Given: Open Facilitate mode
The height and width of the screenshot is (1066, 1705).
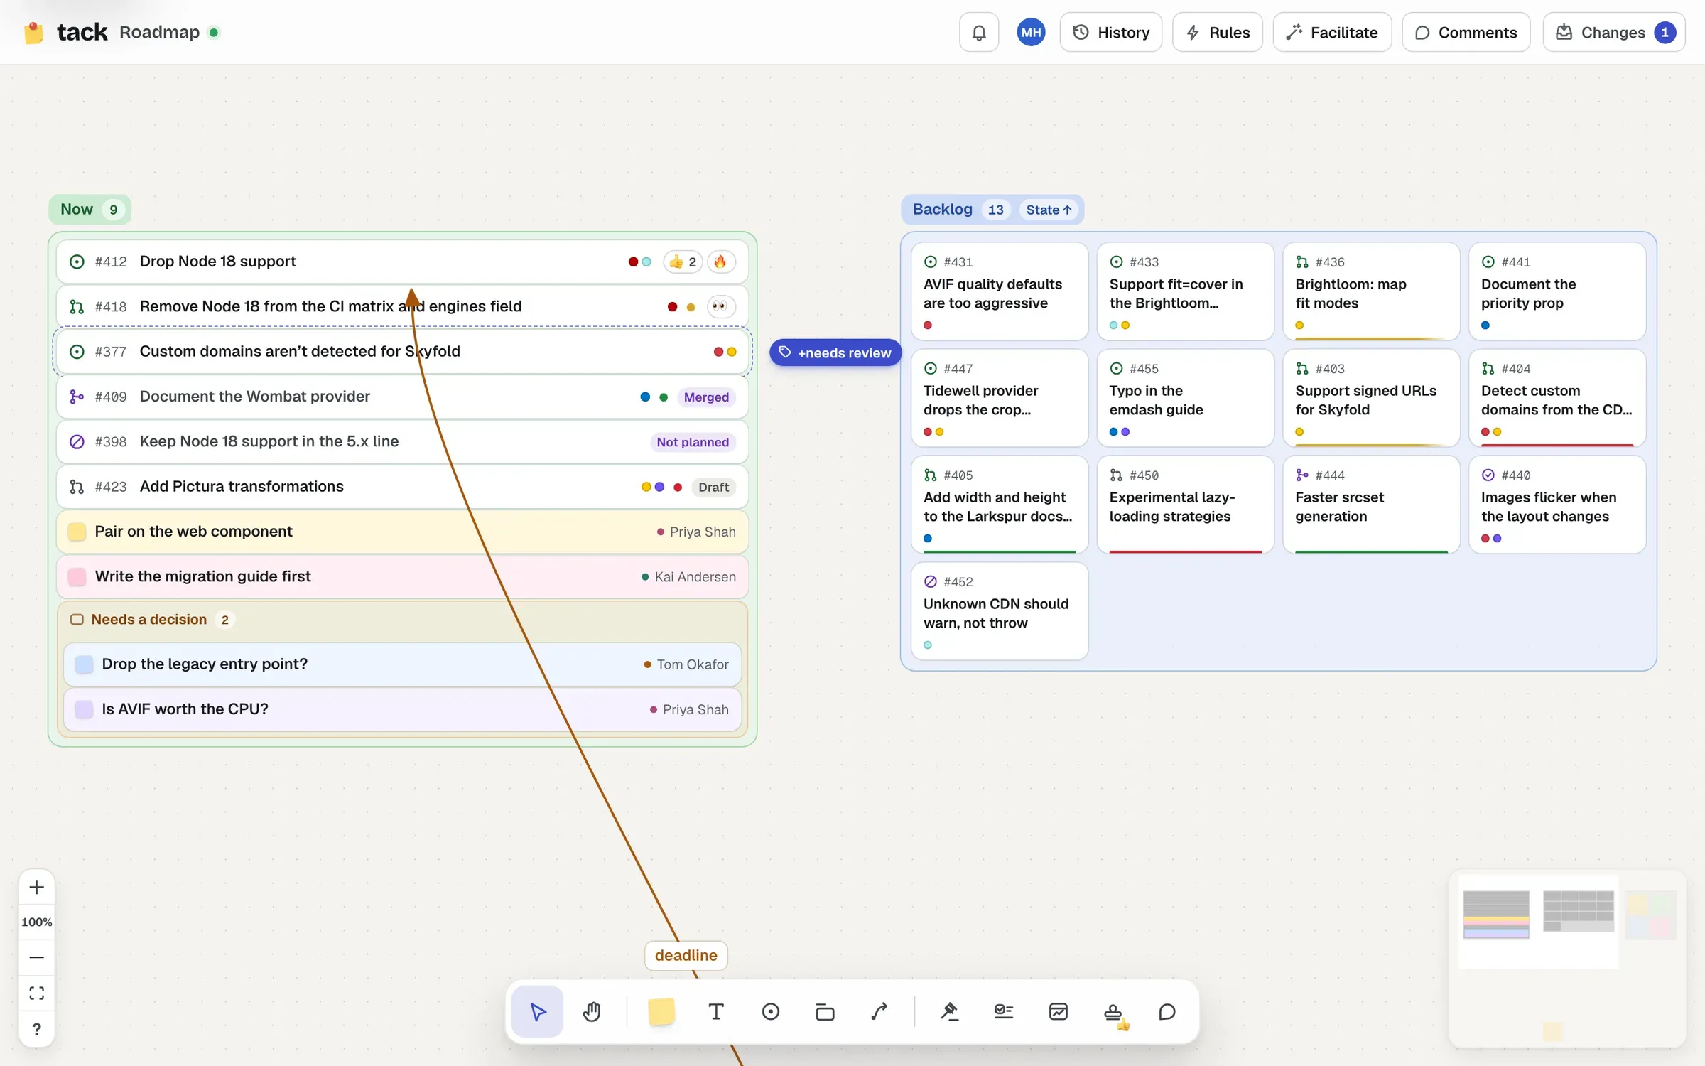Looking at the screenshot, I should click(x=1332, y=32).
